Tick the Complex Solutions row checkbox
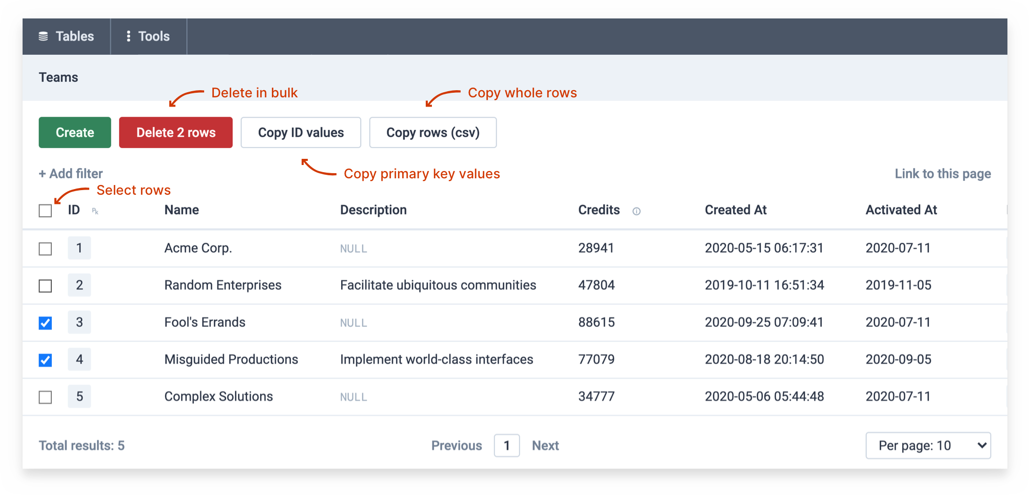This screenshot has height=496, width=1030. point(45,397)
